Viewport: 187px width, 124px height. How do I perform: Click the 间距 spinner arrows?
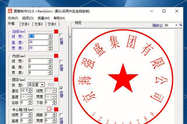[54, 115]
